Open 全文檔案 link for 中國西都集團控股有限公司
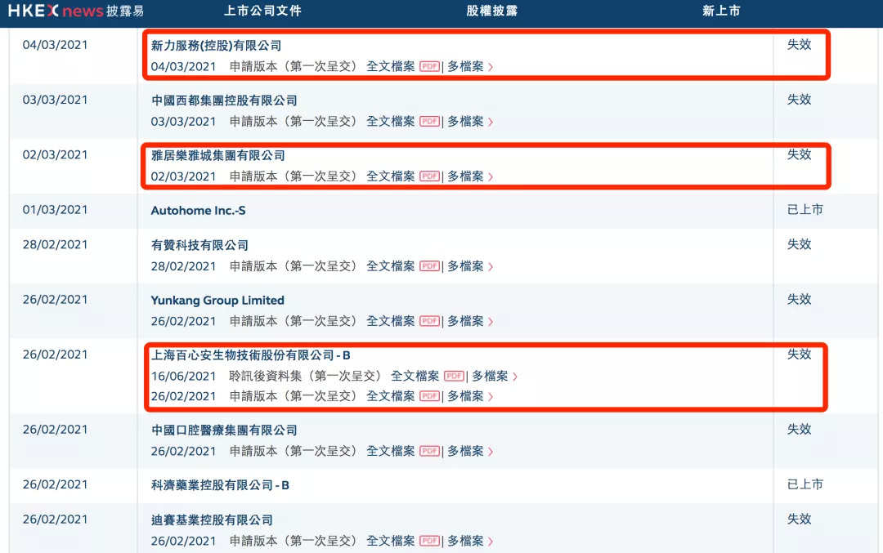 coord(391,122)
